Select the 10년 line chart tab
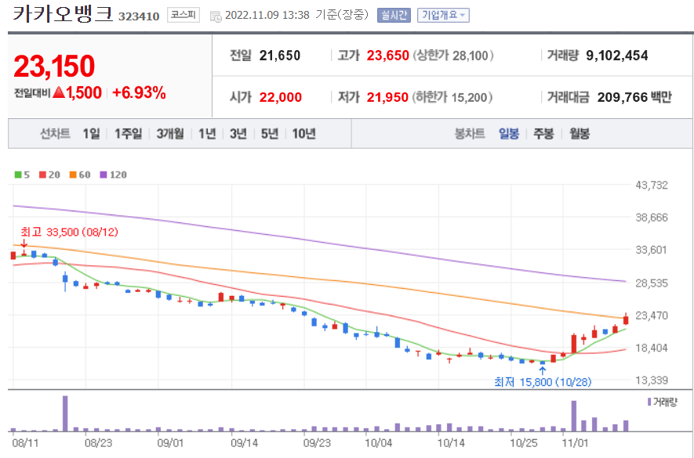The height and width of the screenshot is (458, 694). [303, 134]
